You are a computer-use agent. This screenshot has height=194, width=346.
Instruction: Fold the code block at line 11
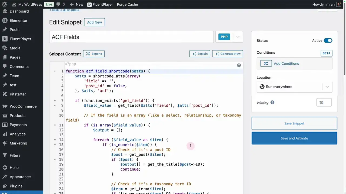55,125
